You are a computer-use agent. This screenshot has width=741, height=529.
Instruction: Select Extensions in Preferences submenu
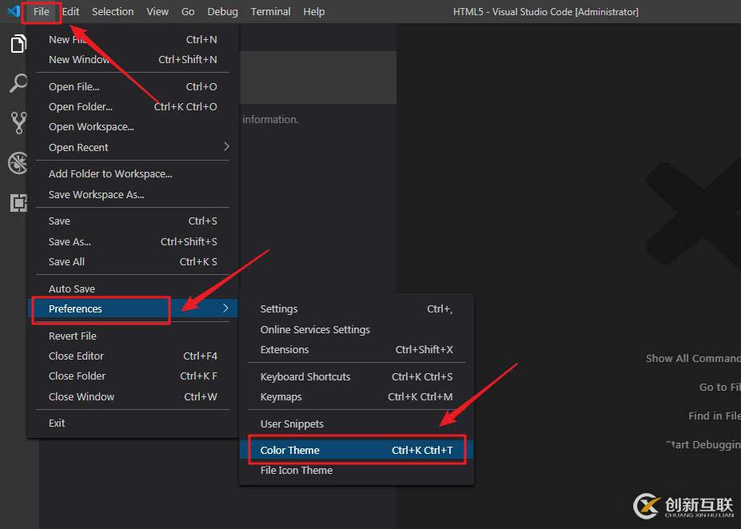pos(357,349)
